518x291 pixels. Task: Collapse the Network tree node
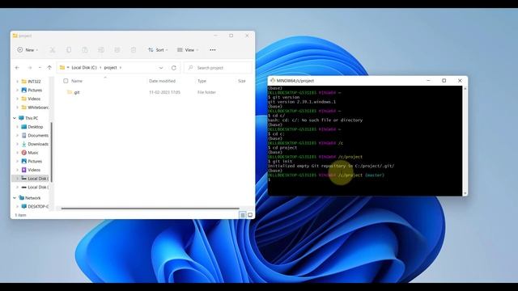click(15, 197)
